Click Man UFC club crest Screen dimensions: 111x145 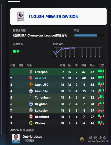click(x=31, y=84)
